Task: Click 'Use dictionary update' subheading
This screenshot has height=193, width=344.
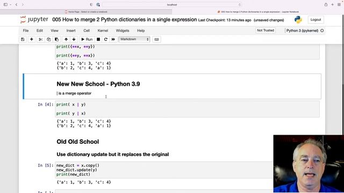Action: 113,154
